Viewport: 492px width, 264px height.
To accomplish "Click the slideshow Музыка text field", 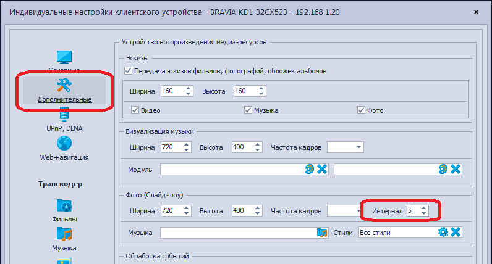I will [x=237, y=233].
